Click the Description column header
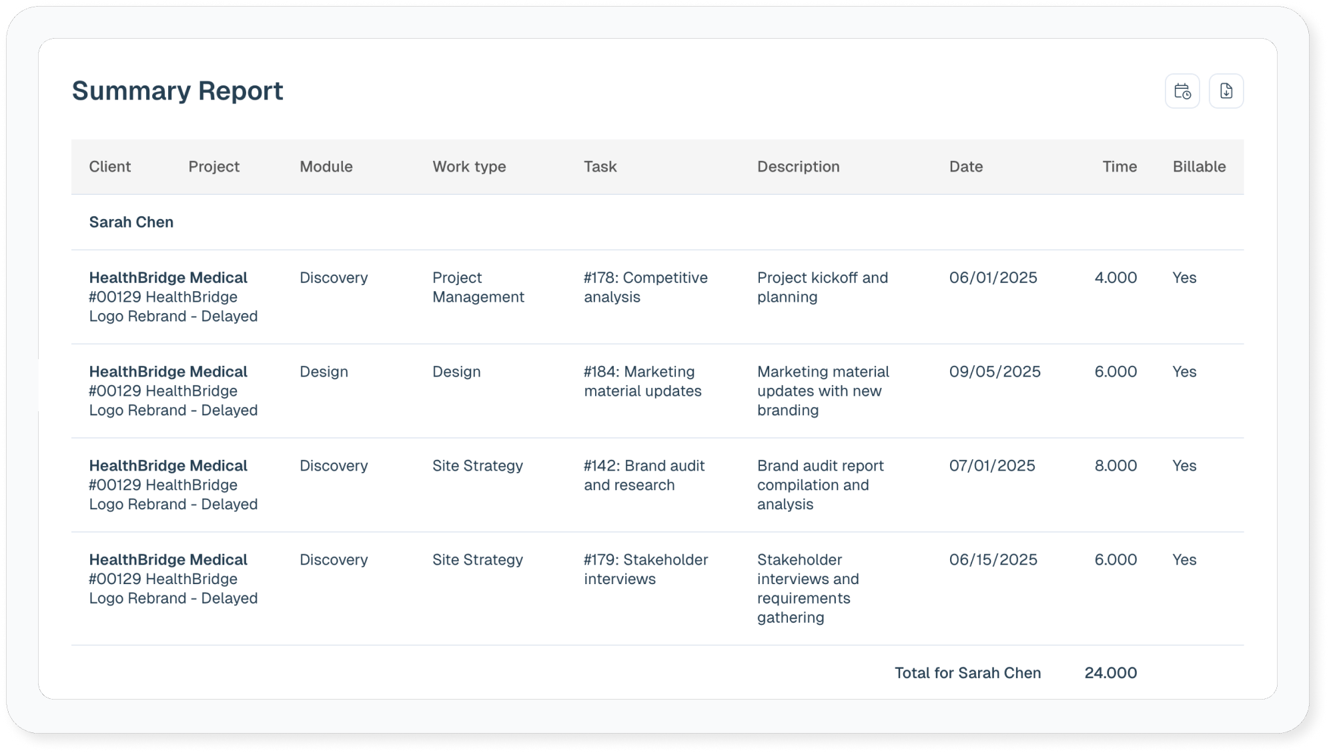The height and width of the screenshot is (753, 1329). [798, 167]
